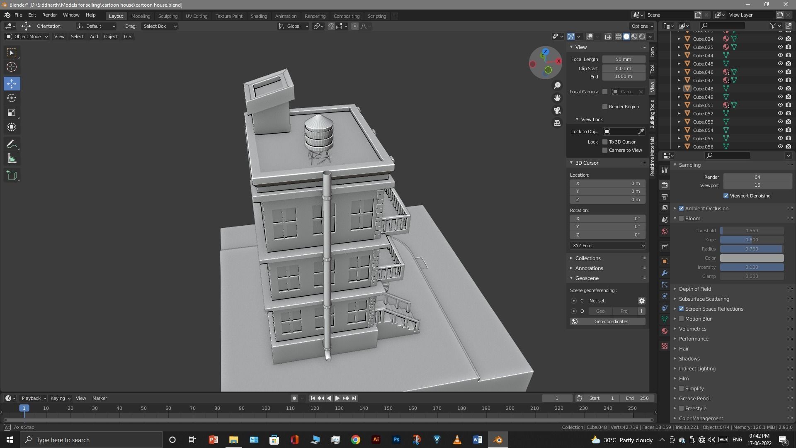Switch to the Shading workspace tab
The image size is (796, 448).
[259, 16]
